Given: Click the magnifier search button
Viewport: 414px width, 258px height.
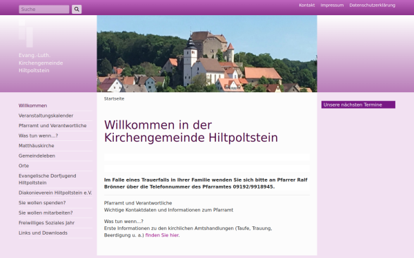Looking at the screenshot, I should (x=77, y=9).
